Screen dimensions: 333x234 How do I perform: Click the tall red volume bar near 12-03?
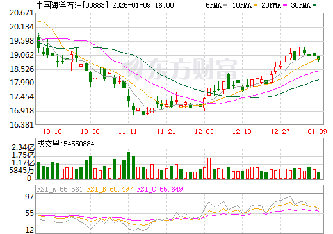coord(209,169)
